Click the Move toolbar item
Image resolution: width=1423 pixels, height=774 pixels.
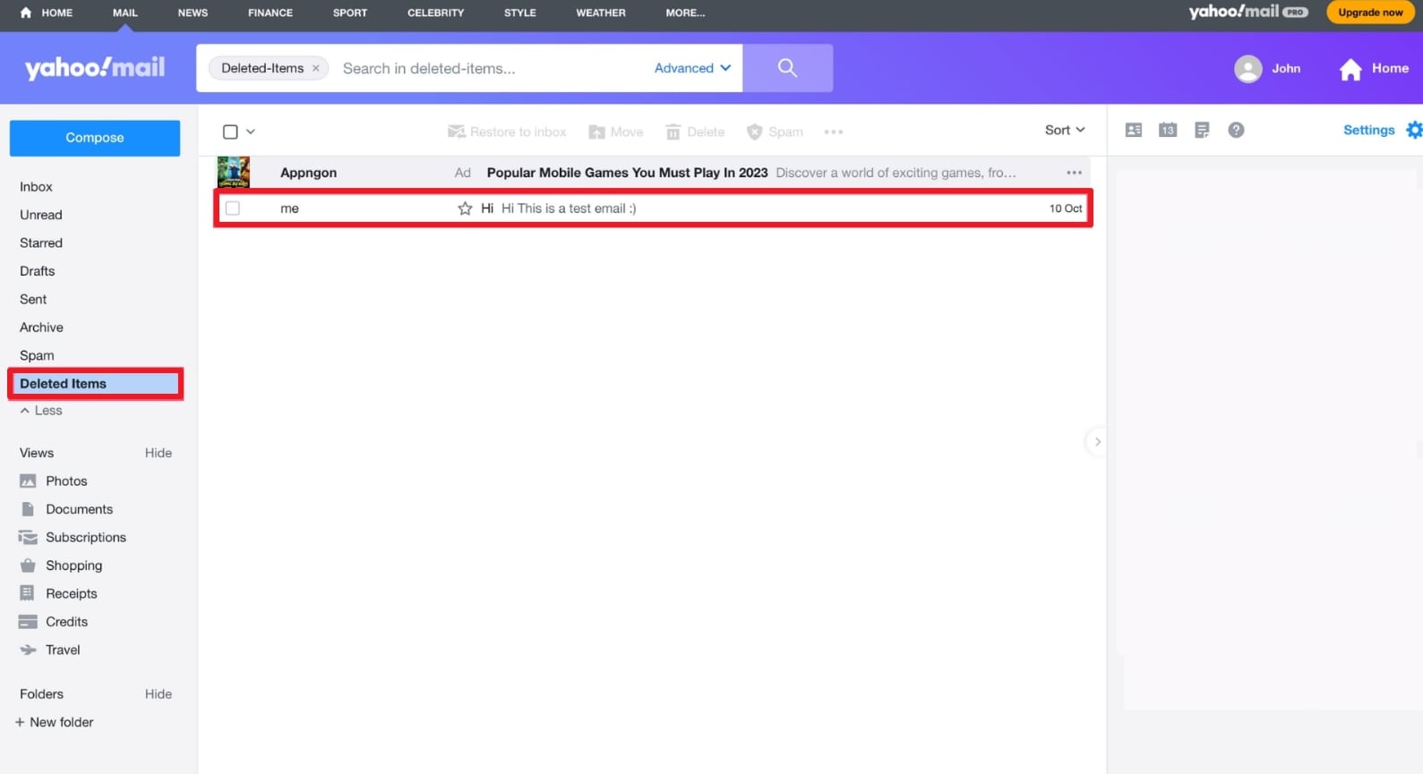click(x=616, y=132)
